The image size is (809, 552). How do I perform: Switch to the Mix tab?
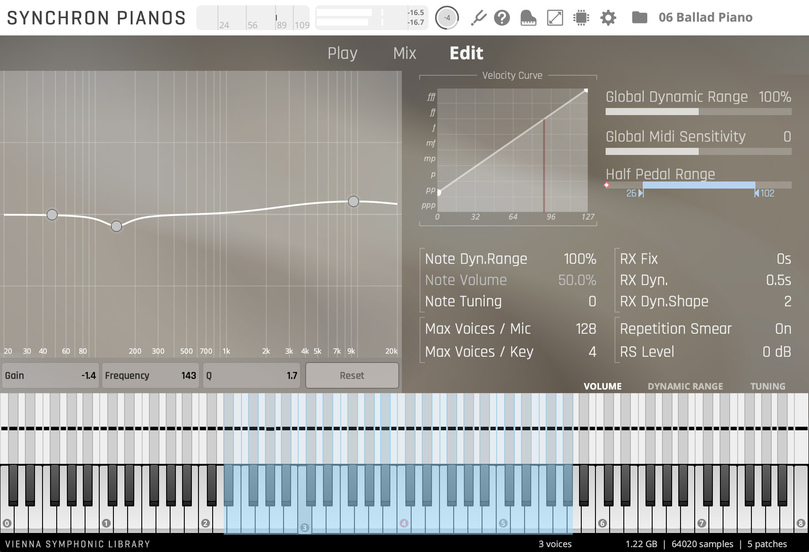404,53
